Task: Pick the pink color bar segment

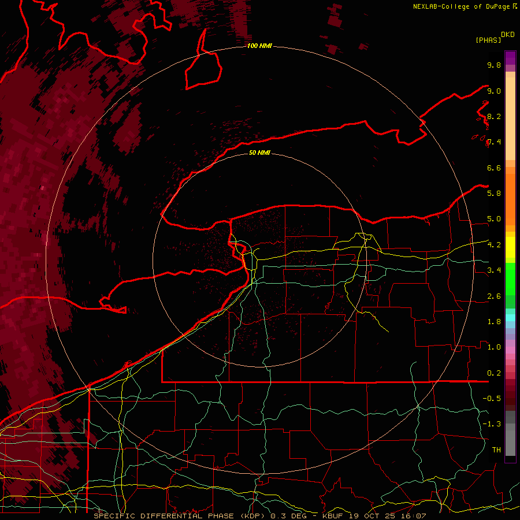Action: click(510, 350)
